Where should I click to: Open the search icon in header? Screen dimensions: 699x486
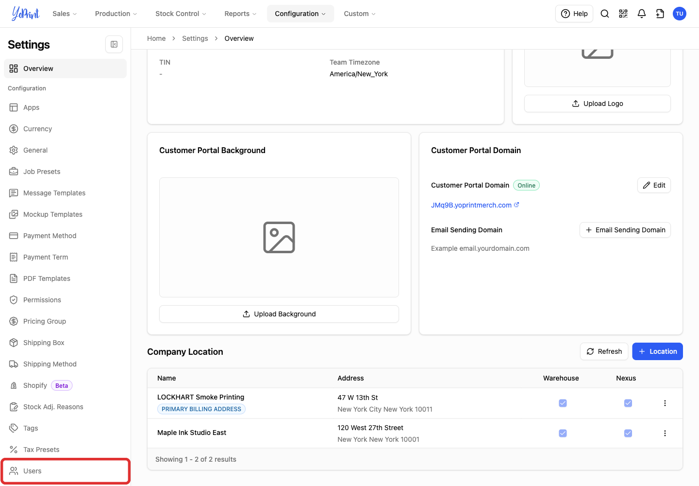[x=605, y=14]
